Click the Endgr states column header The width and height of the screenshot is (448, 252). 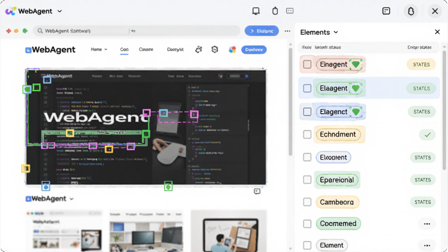pos(419,47)
